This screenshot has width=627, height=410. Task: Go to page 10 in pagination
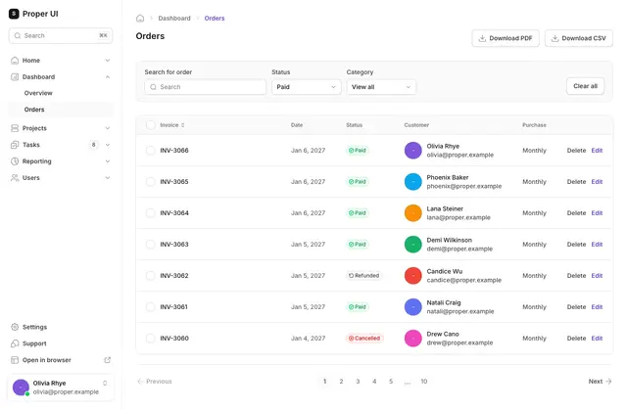click(424, 382)
